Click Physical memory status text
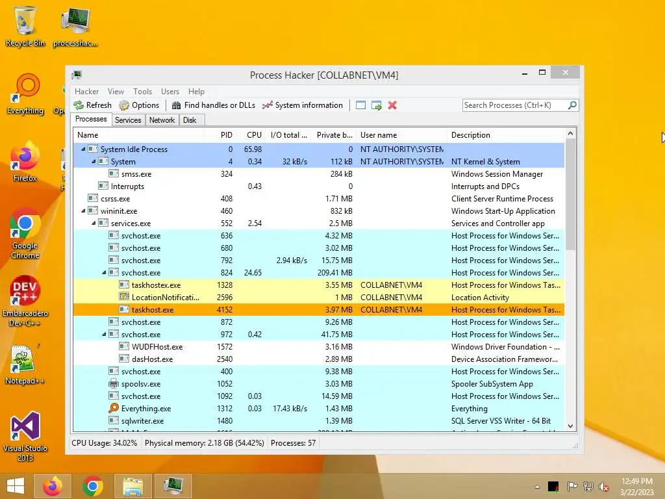Viewport: 665px width, 499px height. [205, 443]
